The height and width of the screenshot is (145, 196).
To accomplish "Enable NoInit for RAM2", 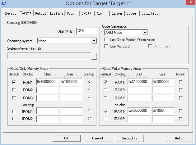I will pyautogui.click(x=181, y=90).
